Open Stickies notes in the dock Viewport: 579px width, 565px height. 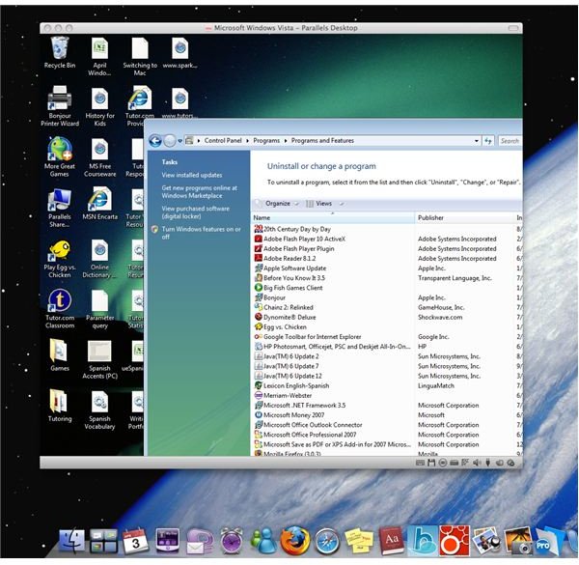[x=359, y=541]
